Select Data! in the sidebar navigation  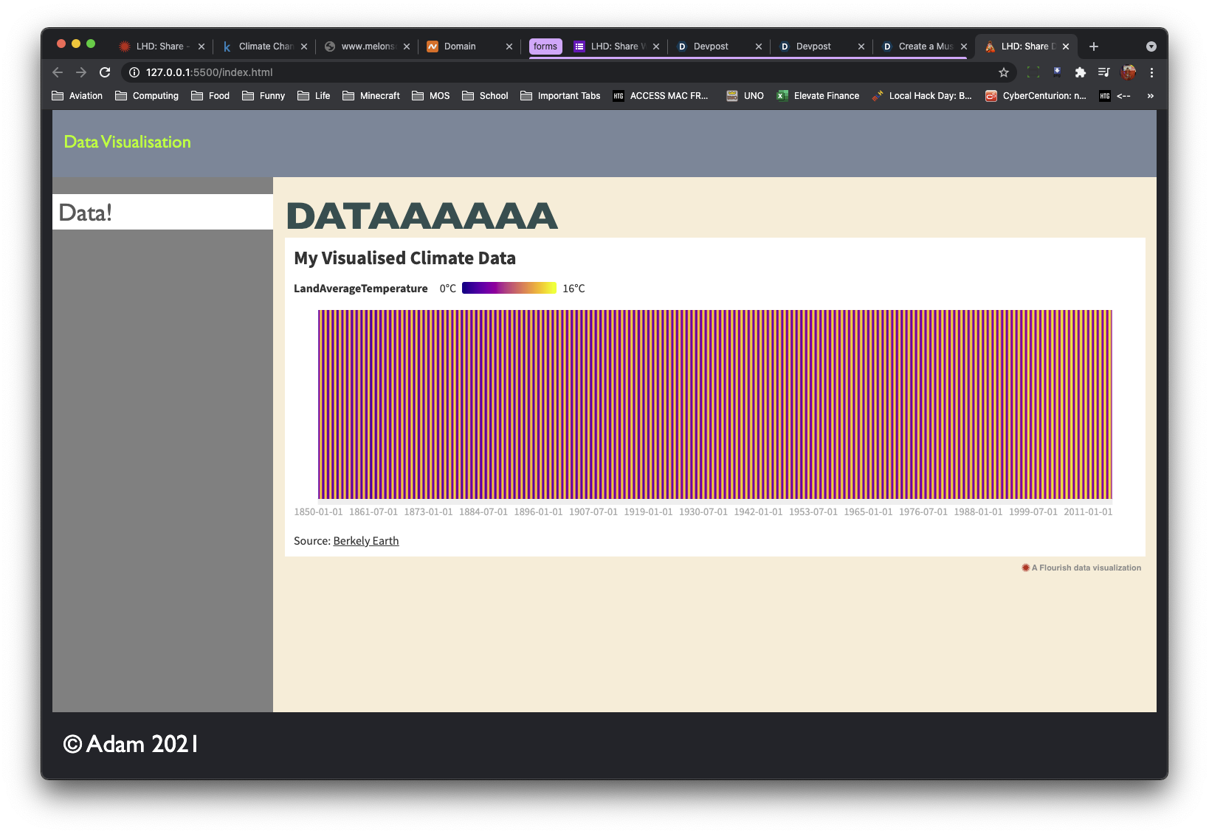point(86,212)
